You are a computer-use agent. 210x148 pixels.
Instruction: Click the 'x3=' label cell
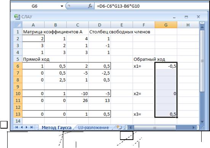144,114
